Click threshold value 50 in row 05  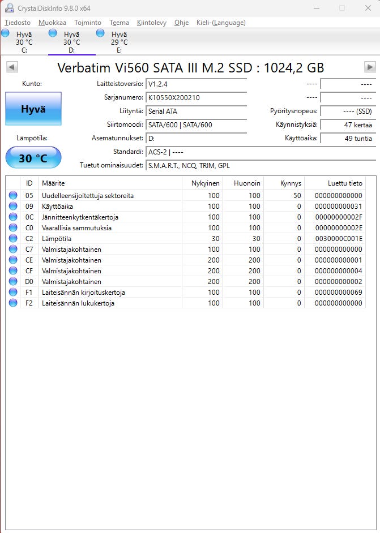click(297, 195)
